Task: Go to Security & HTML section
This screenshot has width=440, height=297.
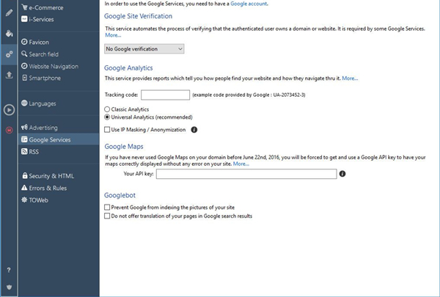Action: [51, 176]
